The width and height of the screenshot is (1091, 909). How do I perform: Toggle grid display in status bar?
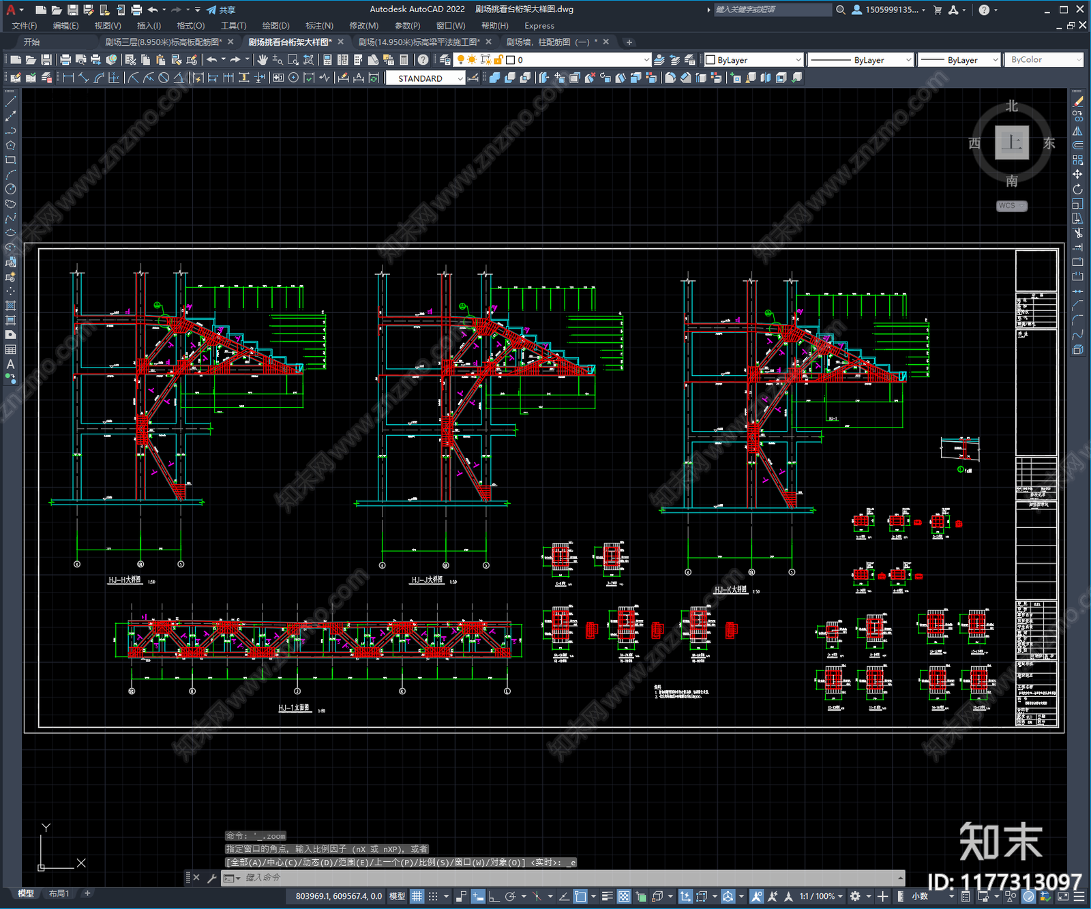tap(417, 896)
